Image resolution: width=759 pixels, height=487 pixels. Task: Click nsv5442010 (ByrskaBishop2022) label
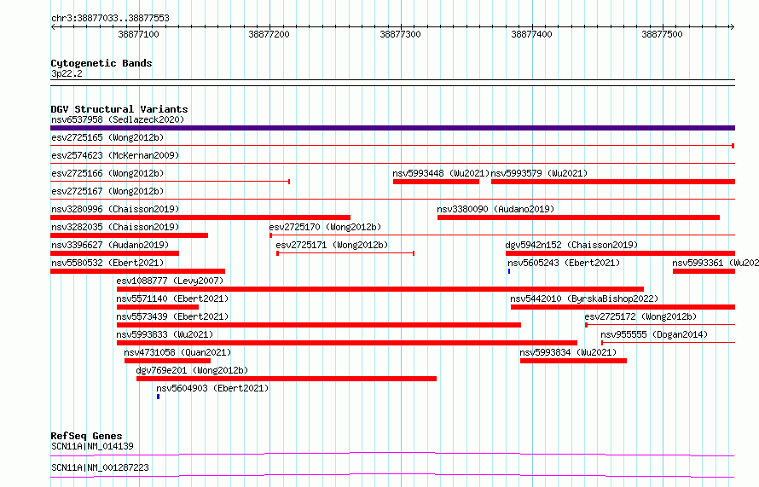tap(584, 299)
